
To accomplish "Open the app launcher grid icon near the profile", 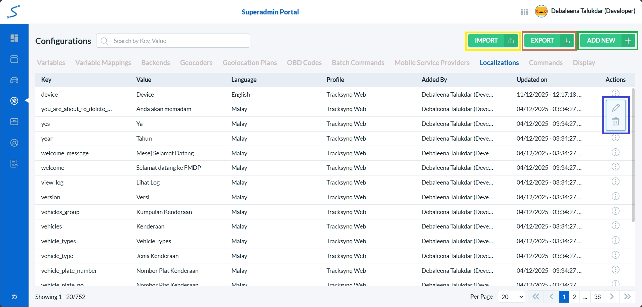I will [x=524, y=11].
